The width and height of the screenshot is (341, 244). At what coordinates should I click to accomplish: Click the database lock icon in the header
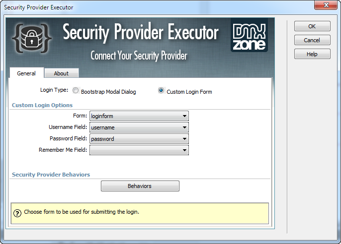32,38
